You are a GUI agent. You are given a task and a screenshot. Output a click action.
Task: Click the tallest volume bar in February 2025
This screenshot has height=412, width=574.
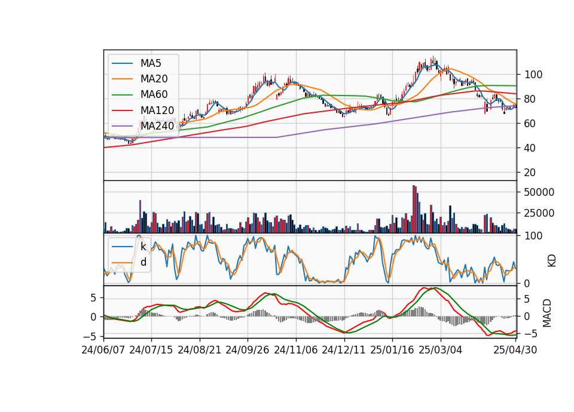[414, 209]
